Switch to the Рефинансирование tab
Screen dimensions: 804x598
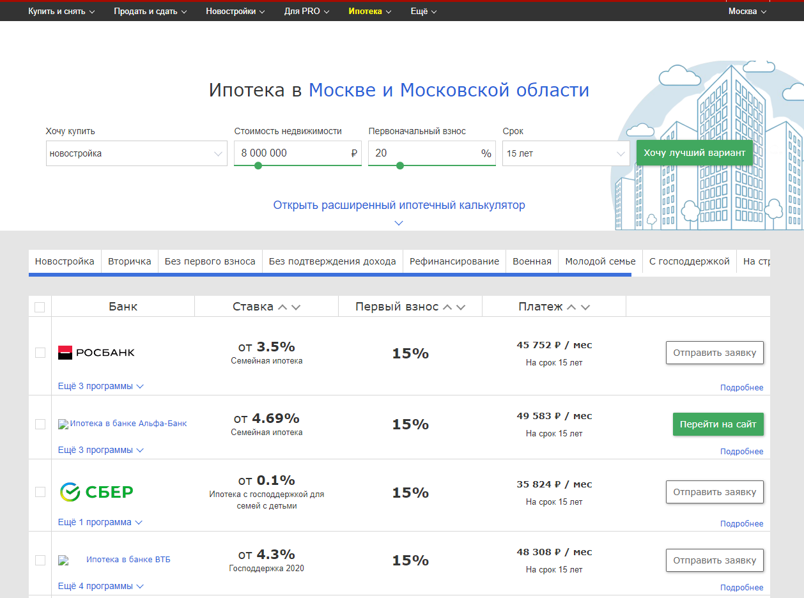[454, 261]
